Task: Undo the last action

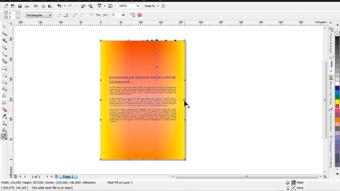Action: pyautogui.click(x=59, y=6)
